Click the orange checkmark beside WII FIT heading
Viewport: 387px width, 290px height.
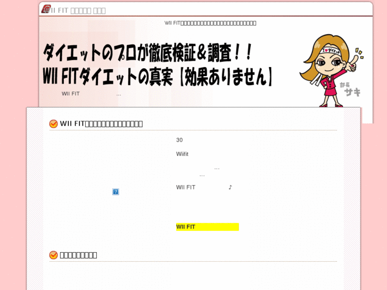pyautogui.click(x=53, y=123)
